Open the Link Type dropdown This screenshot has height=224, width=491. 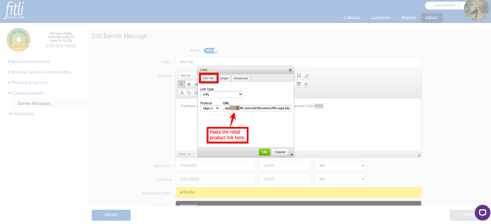tap(222, 94)
